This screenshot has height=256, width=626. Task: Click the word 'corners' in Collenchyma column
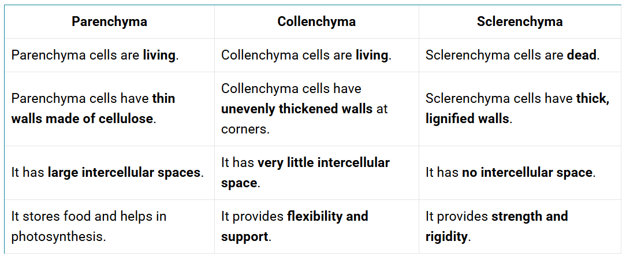pyautogui.click(x=244, y=129)
